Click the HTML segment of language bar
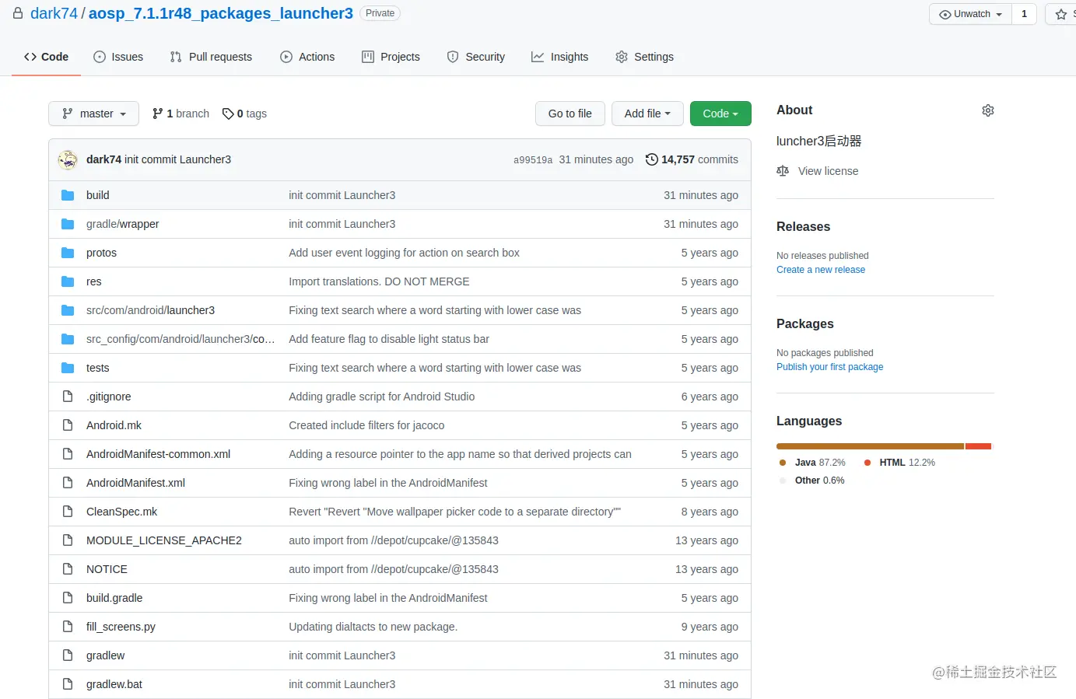 (978, 446)
